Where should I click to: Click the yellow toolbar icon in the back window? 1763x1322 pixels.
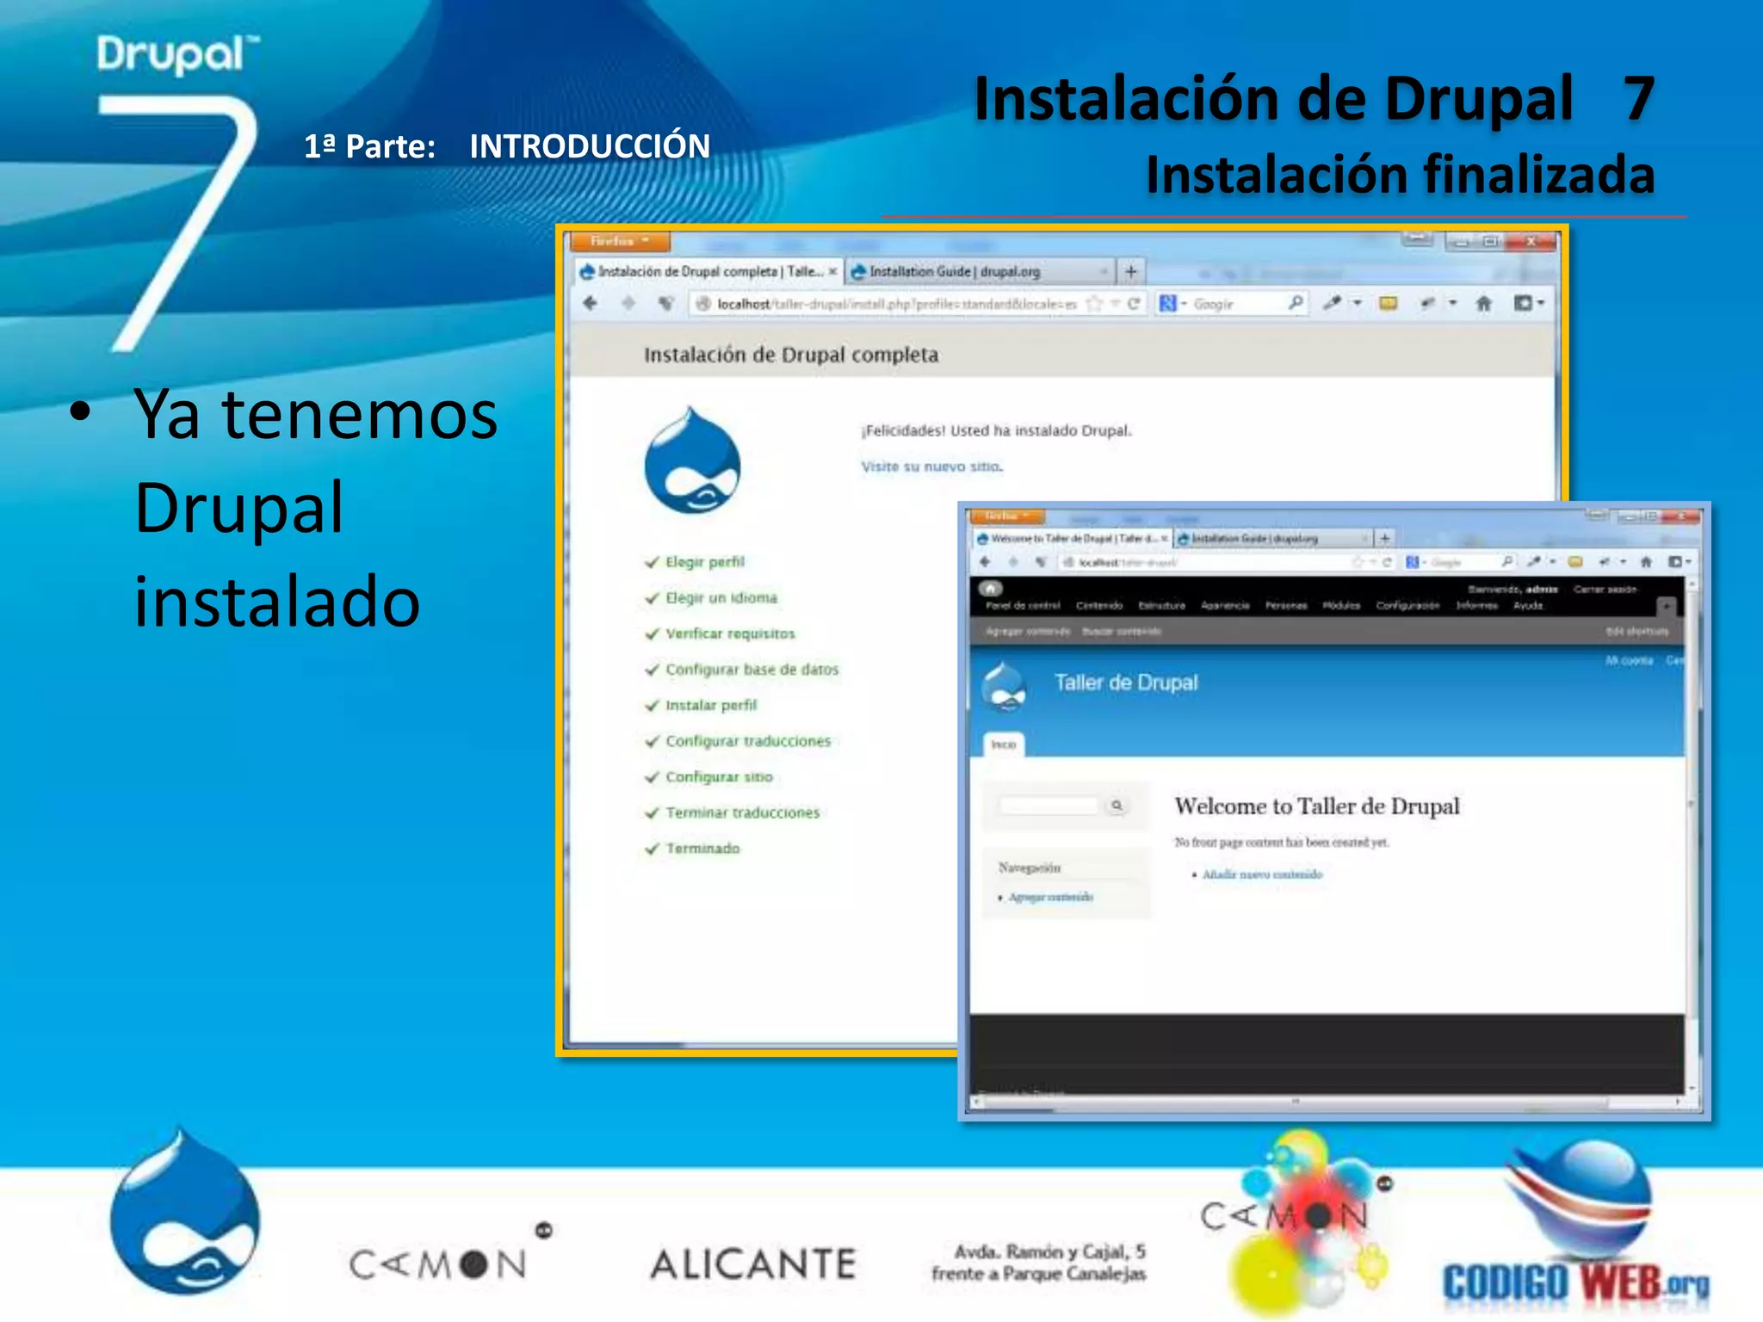point(1388,303)
